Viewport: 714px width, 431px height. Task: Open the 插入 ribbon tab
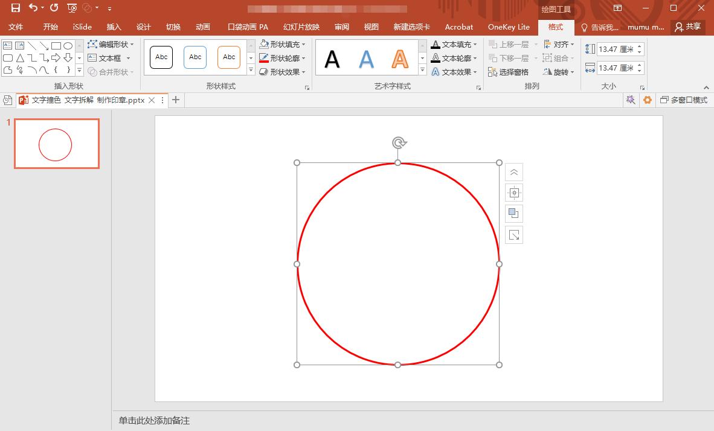pos(114,27)
